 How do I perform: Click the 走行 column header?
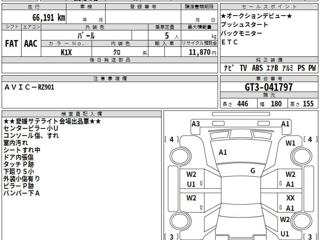point(34,7)
